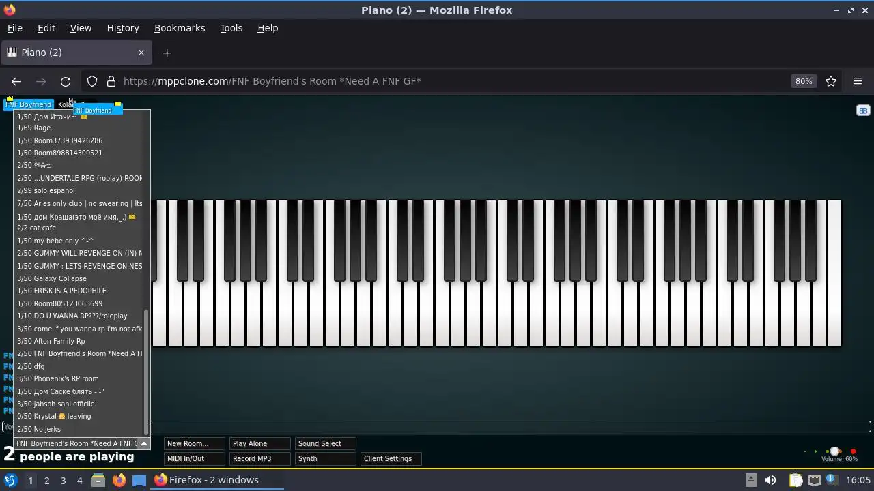Open a new tab with the plus icon
The image size is (874, 491).
(x=167, y=53)
